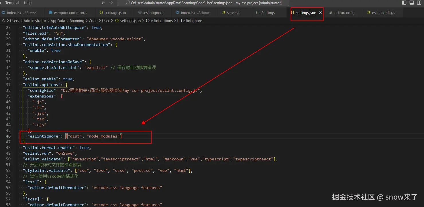Click the command center search box
This screenshot has height=207, width=424.
tap(203, 3)
